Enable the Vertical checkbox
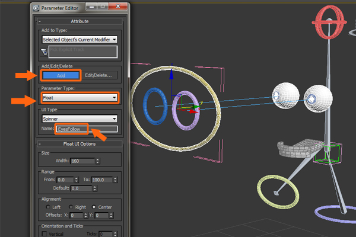The height and width of the screenshot is (237, 356). click(x=44, y=234)
